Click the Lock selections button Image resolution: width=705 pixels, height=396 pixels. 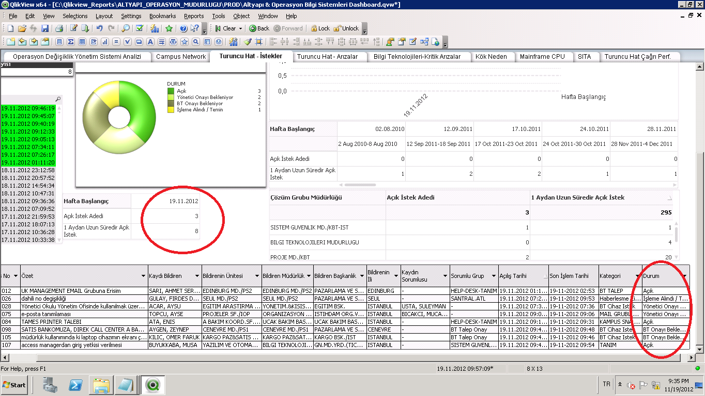pos(320,28)
